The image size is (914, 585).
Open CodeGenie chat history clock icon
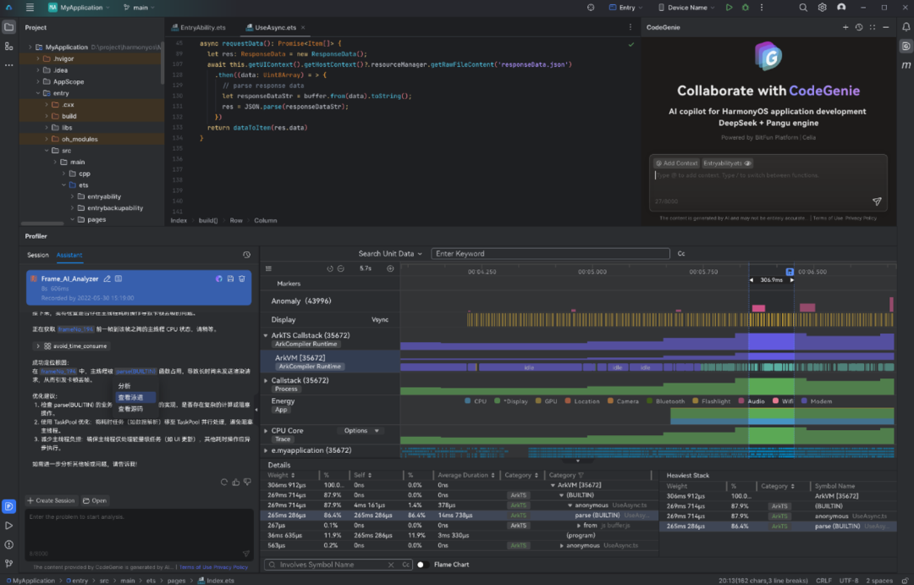[x=859, y=27]
